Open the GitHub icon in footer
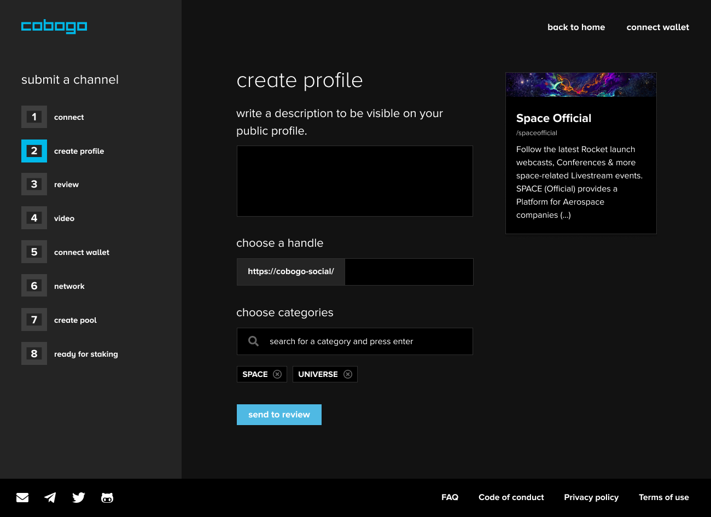Screen dimensions: 711x517 click(107, 497)
